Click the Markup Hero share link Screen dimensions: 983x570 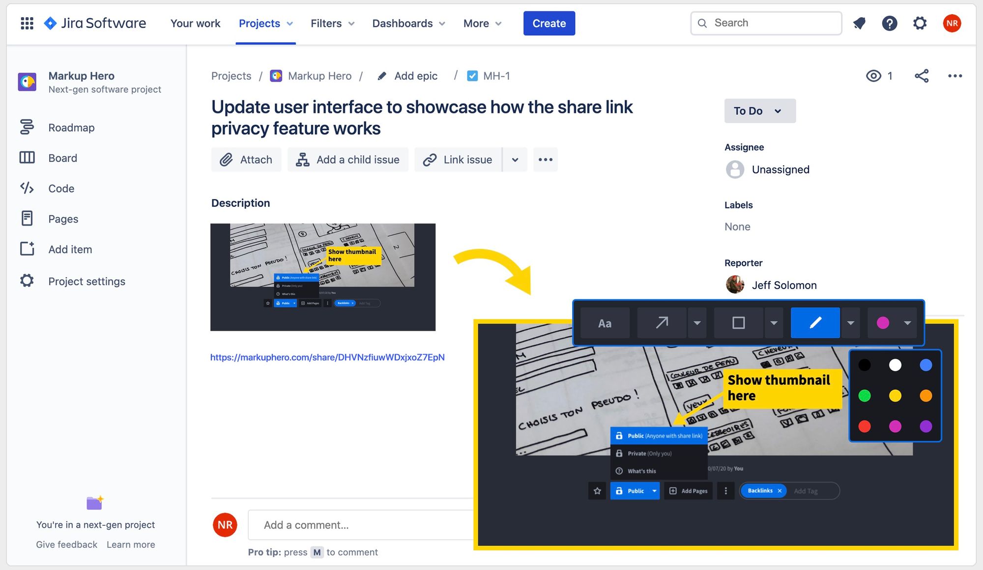click(x=328, y=356)
